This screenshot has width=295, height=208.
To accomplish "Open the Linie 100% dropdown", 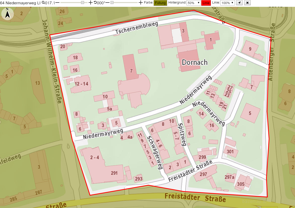I will (228, 3).
